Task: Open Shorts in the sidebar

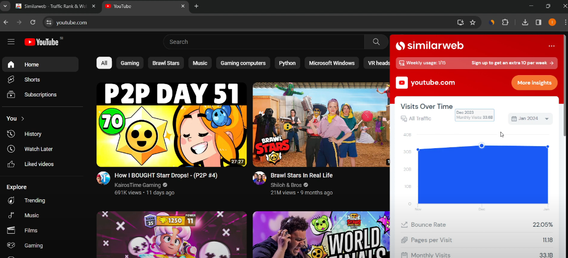Action: click(40, 80)
